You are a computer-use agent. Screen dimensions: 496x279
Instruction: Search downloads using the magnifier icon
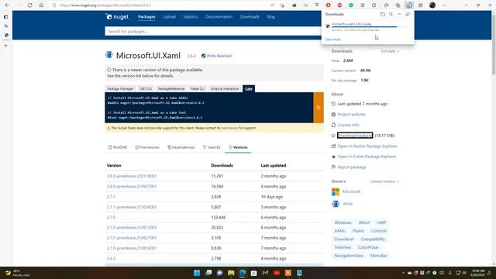click(391, 14)
